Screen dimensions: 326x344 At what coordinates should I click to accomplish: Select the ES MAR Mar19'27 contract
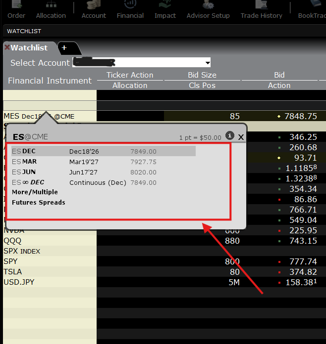click(104, 162)
